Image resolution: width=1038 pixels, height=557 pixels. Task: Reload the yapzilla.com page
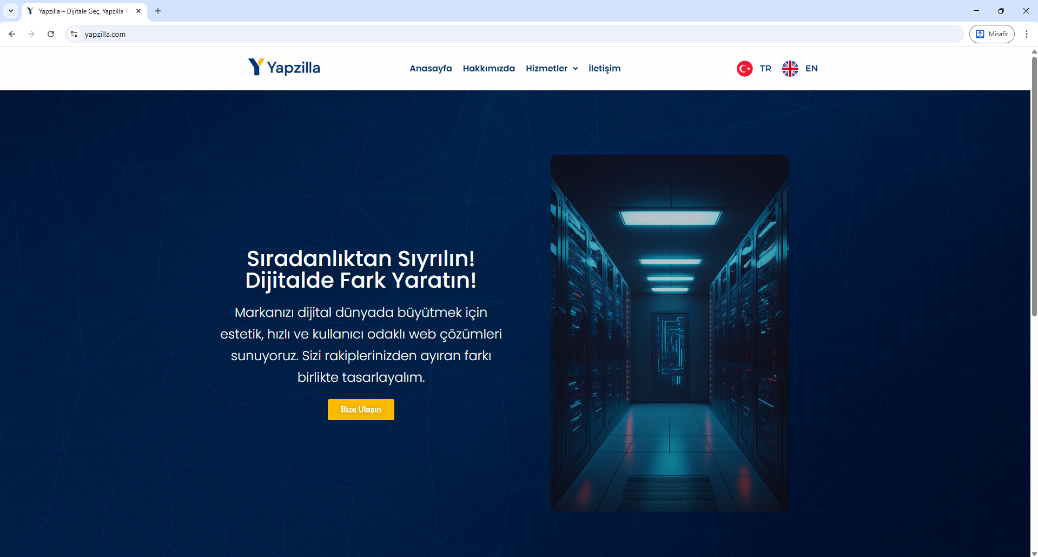click(x=51, y=34)
